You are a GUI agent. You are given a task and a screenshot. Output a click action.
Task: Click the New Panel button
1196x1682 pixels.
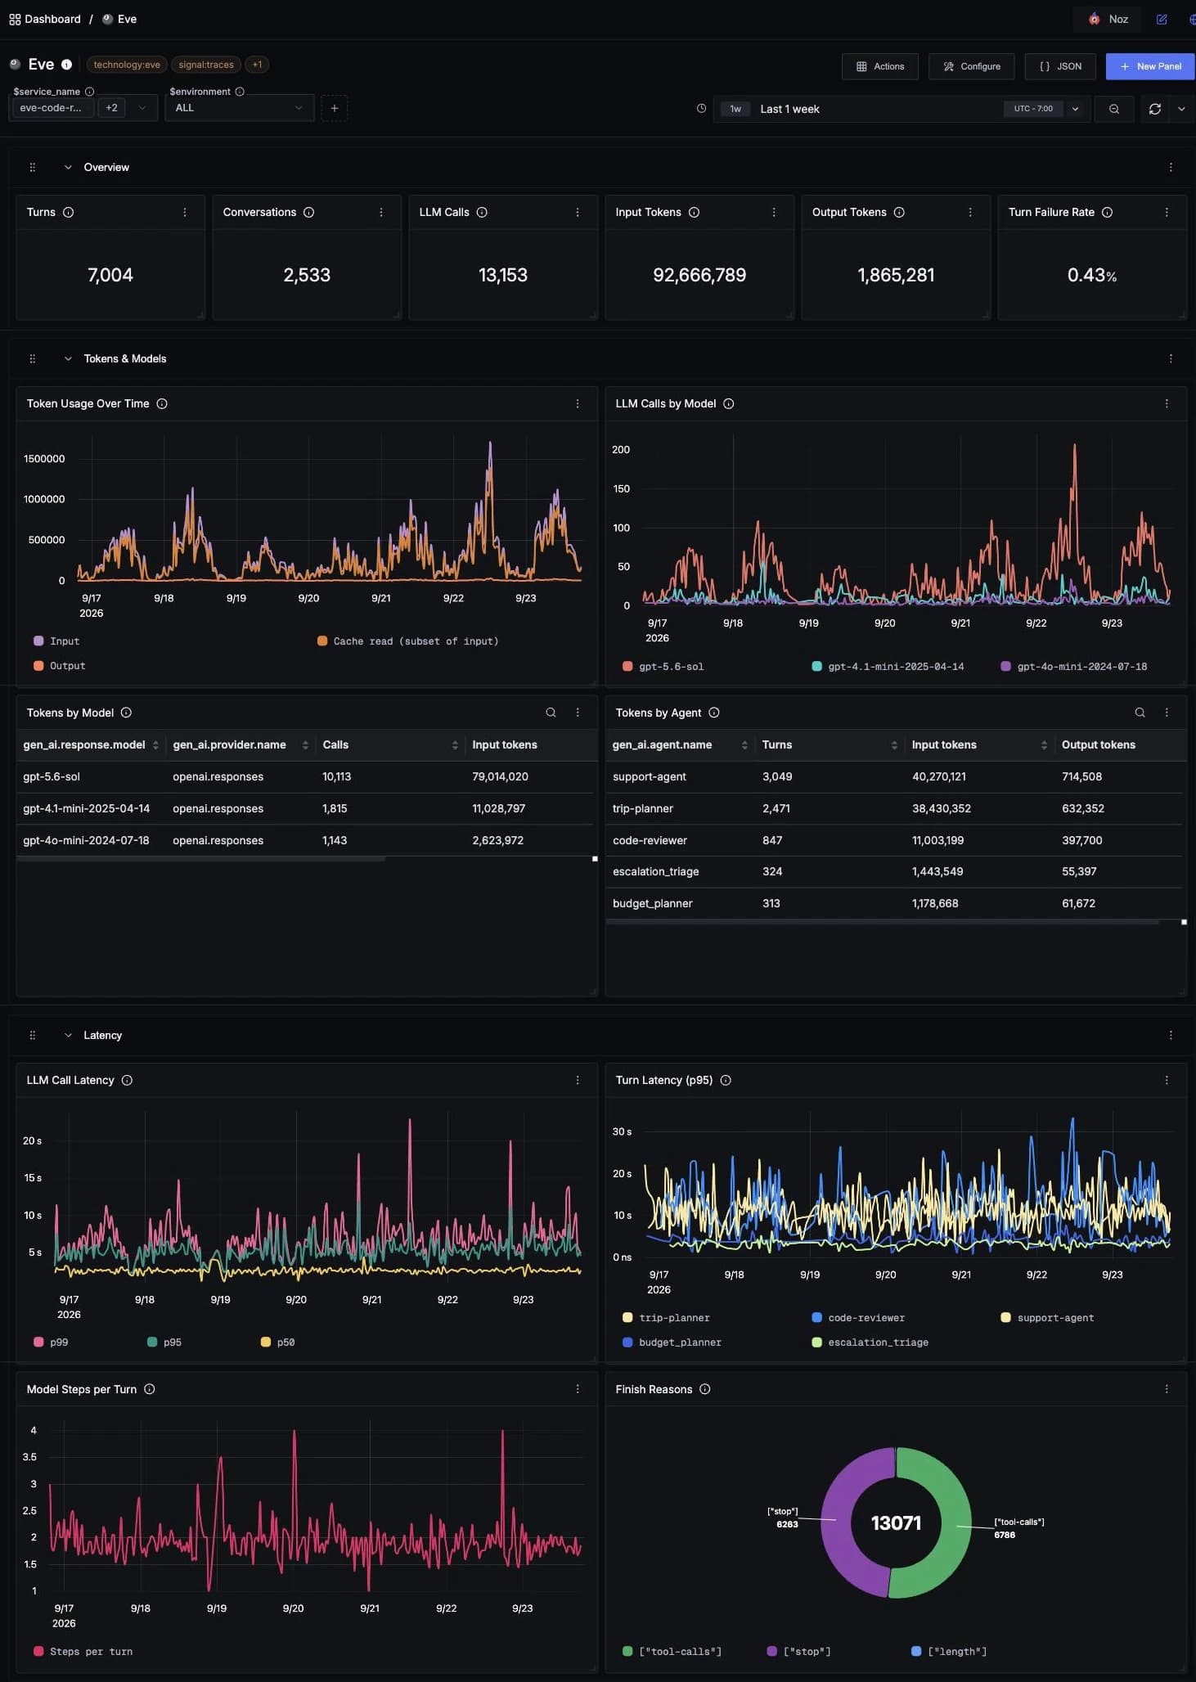pyautogui.click(x=1150, y=66)
